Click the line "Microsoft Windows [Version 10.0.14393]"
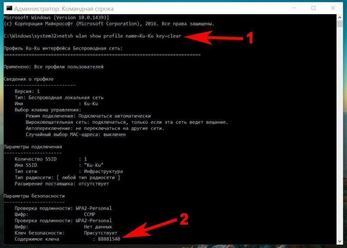Screen dimensions: 347x248 point(57,18)
